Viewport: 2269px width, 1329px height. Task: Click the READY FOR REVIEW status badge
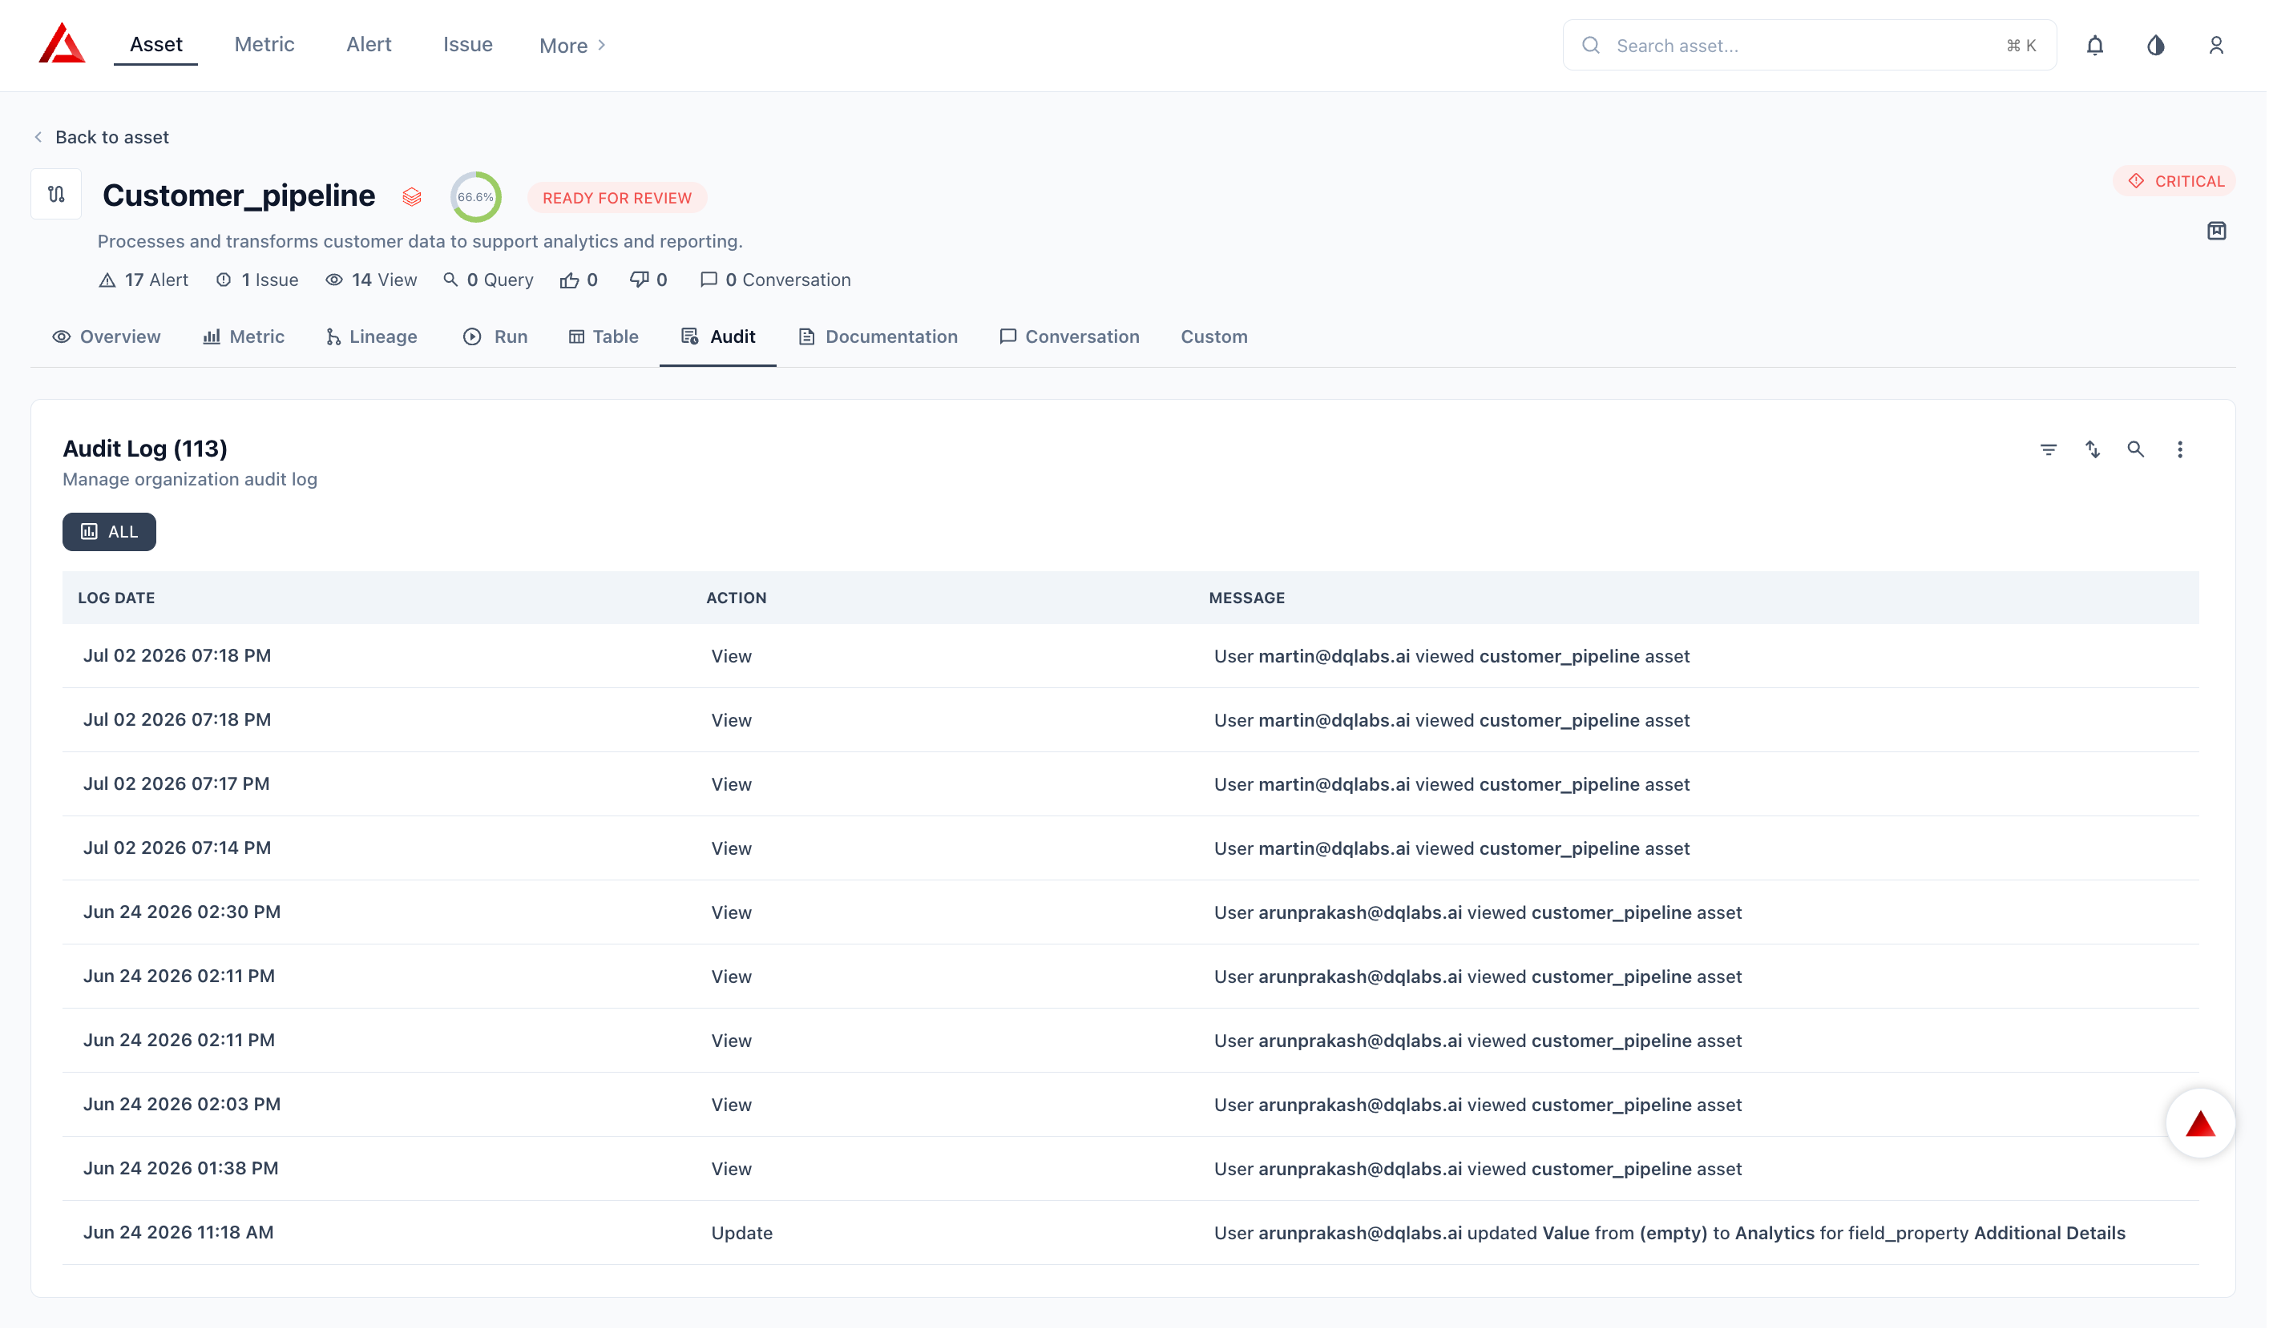[618, 198]
